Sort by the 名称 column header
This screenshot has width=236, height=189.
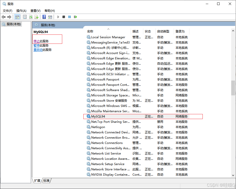coord(108,31)
